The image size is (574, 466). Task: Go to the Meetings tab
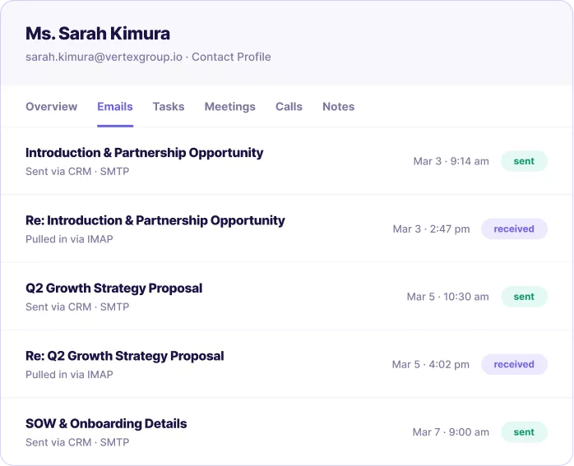click(230, 107)
